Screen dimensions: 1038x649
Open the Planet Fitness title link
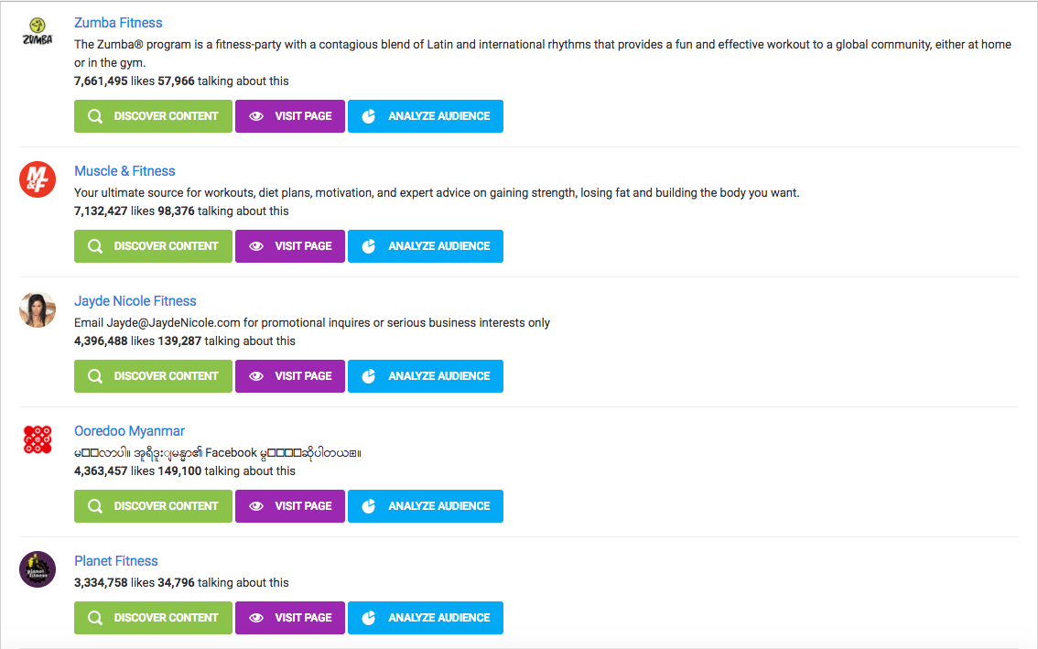click(116, 561)
